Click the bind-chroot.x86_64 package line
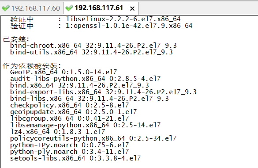Image resolution: width=258 pixels, height=168 pixels. [x=93, y=46]
